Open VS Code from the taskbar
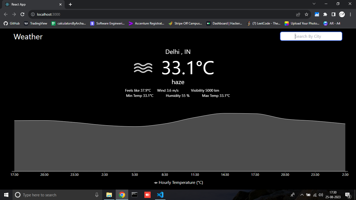The image size is (356, 200). tap(160, 195)
